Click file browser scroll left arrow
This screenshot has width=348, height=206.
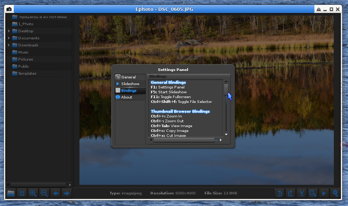coord(8,185)
